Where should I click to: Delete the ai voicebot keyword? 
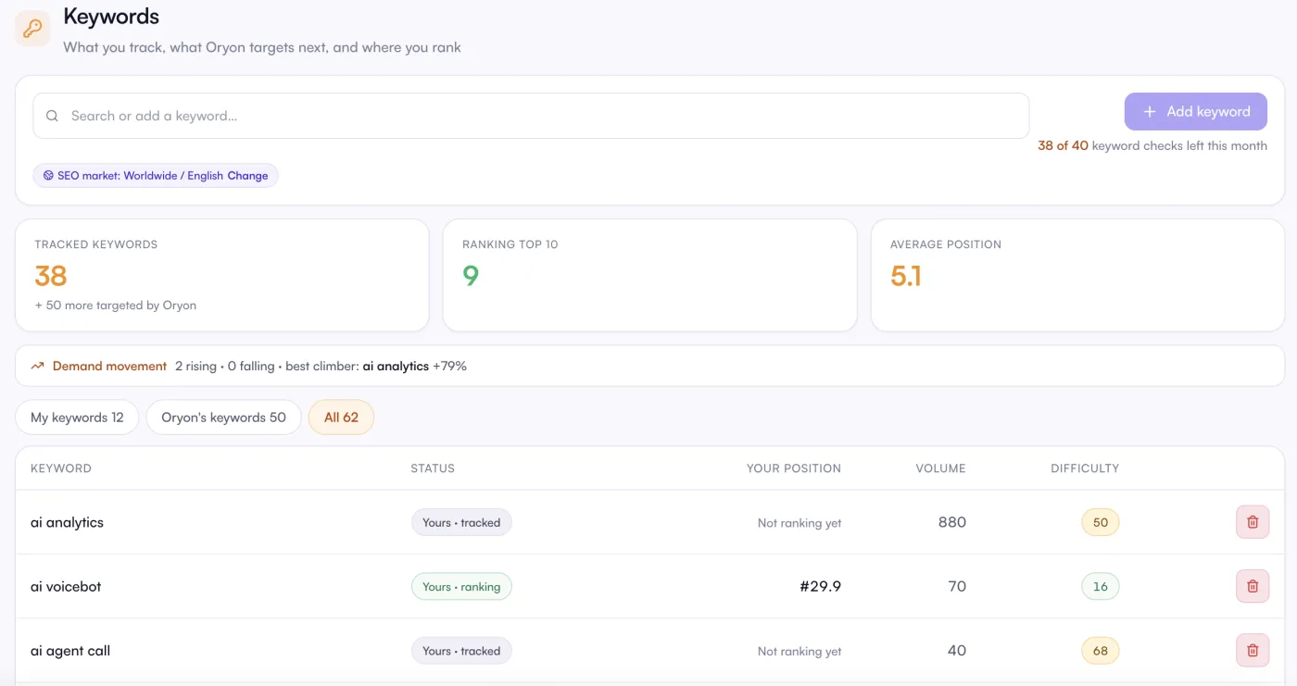point(1253,586)
